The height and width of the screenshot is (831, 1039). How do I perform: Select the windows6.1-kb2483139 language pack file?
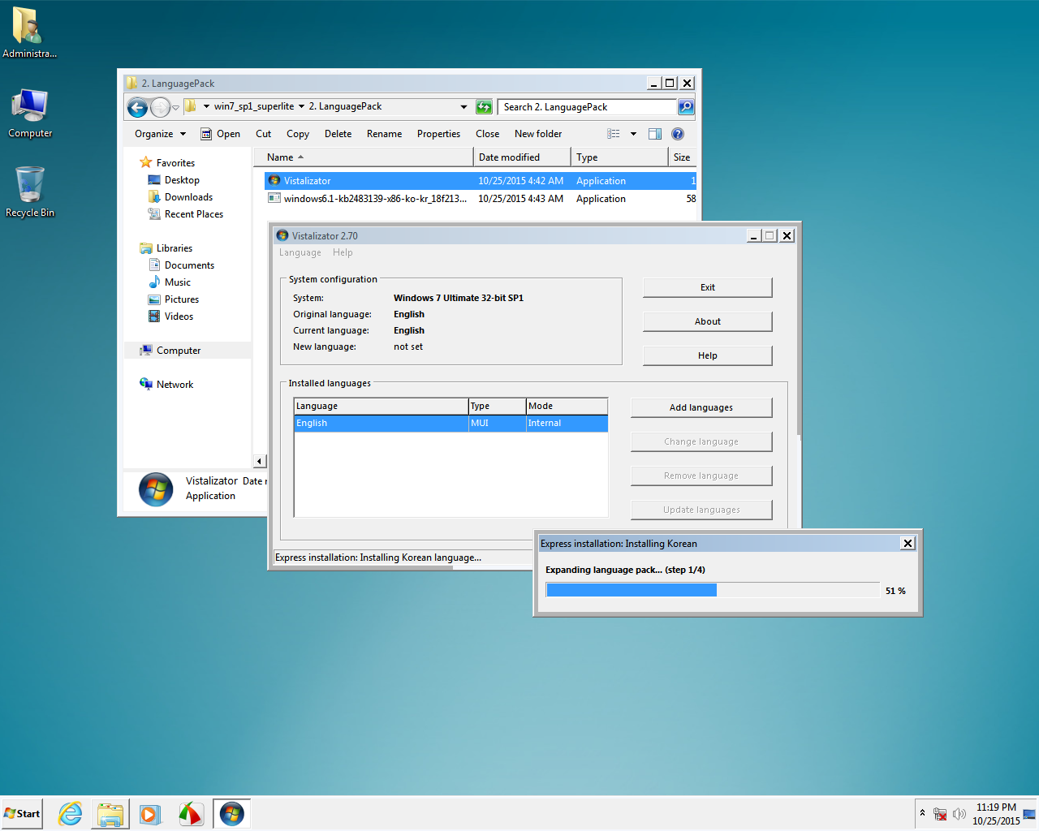click(481, 199)
